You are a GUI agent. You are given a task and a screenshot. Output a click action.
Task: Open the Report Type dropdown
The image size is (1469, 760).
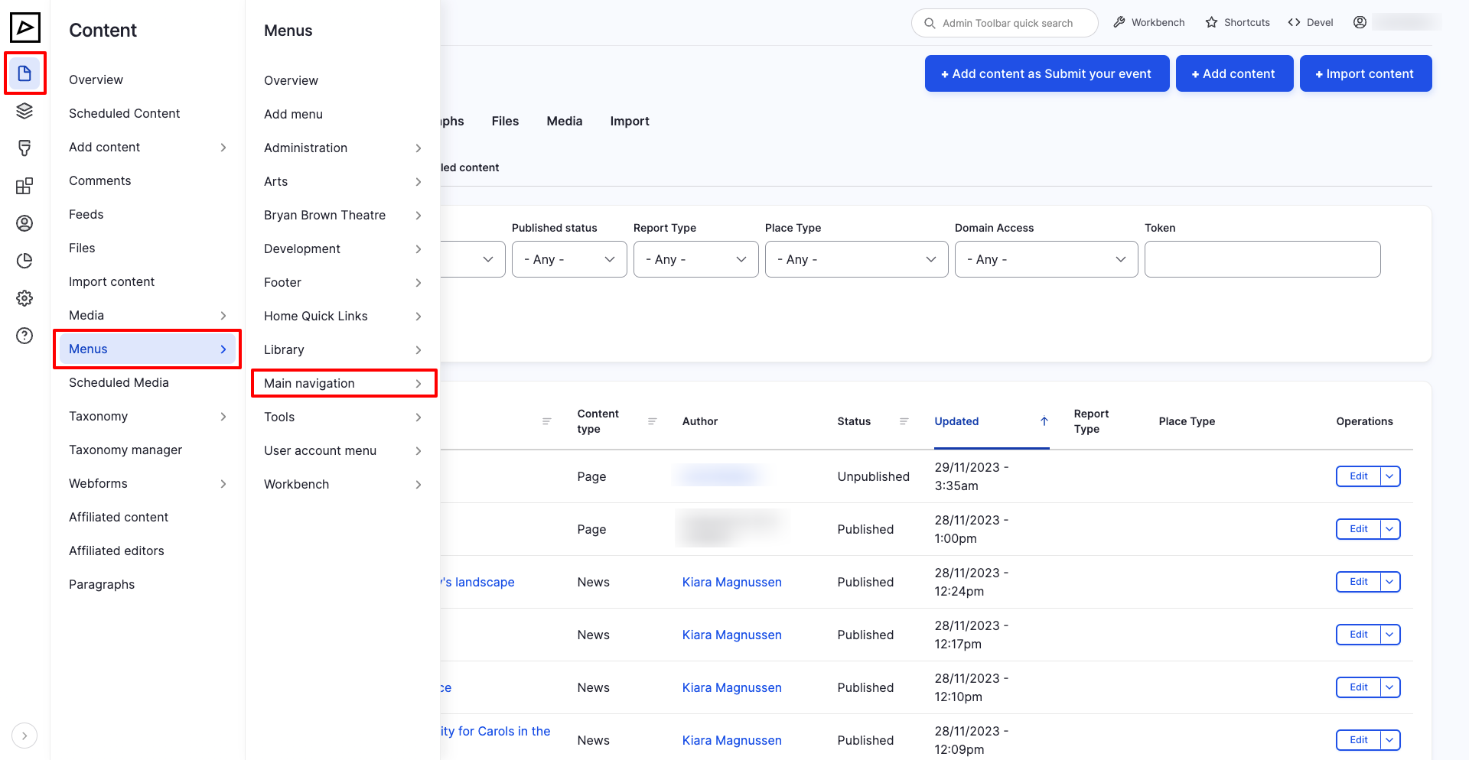[695, 259]
